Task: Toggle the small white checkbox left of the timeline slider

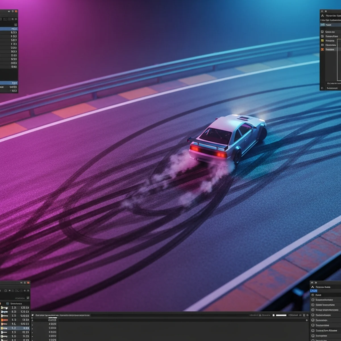Action: pos(273,315)
